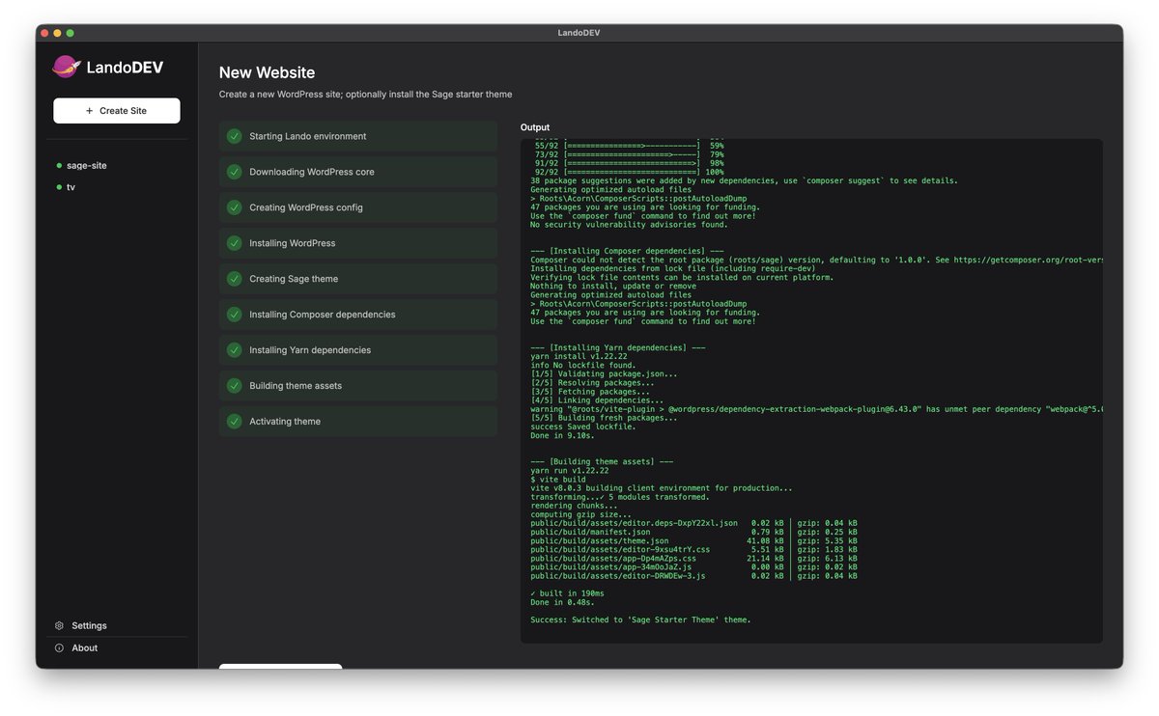Click the checkmark on Activating theme
Screen dimensions: 1159x716
click(233, 421)
